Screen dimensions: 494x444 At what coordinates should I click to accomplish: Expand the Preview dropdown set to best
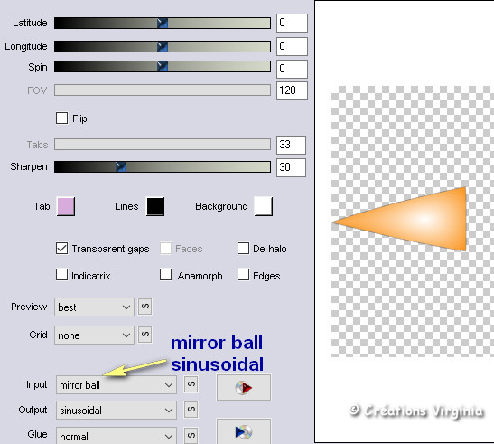point(94,307)
